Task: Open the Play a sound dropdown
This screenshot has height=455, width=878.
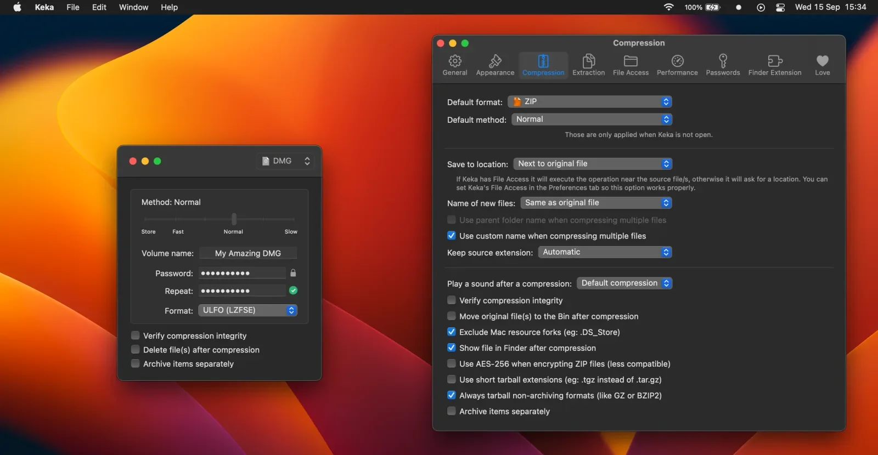Action: click(x=624, y=283)
